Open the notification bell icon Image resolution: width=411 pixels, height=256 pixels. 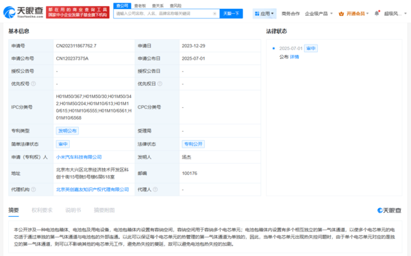pyautogui.click(x=377, y=14)
